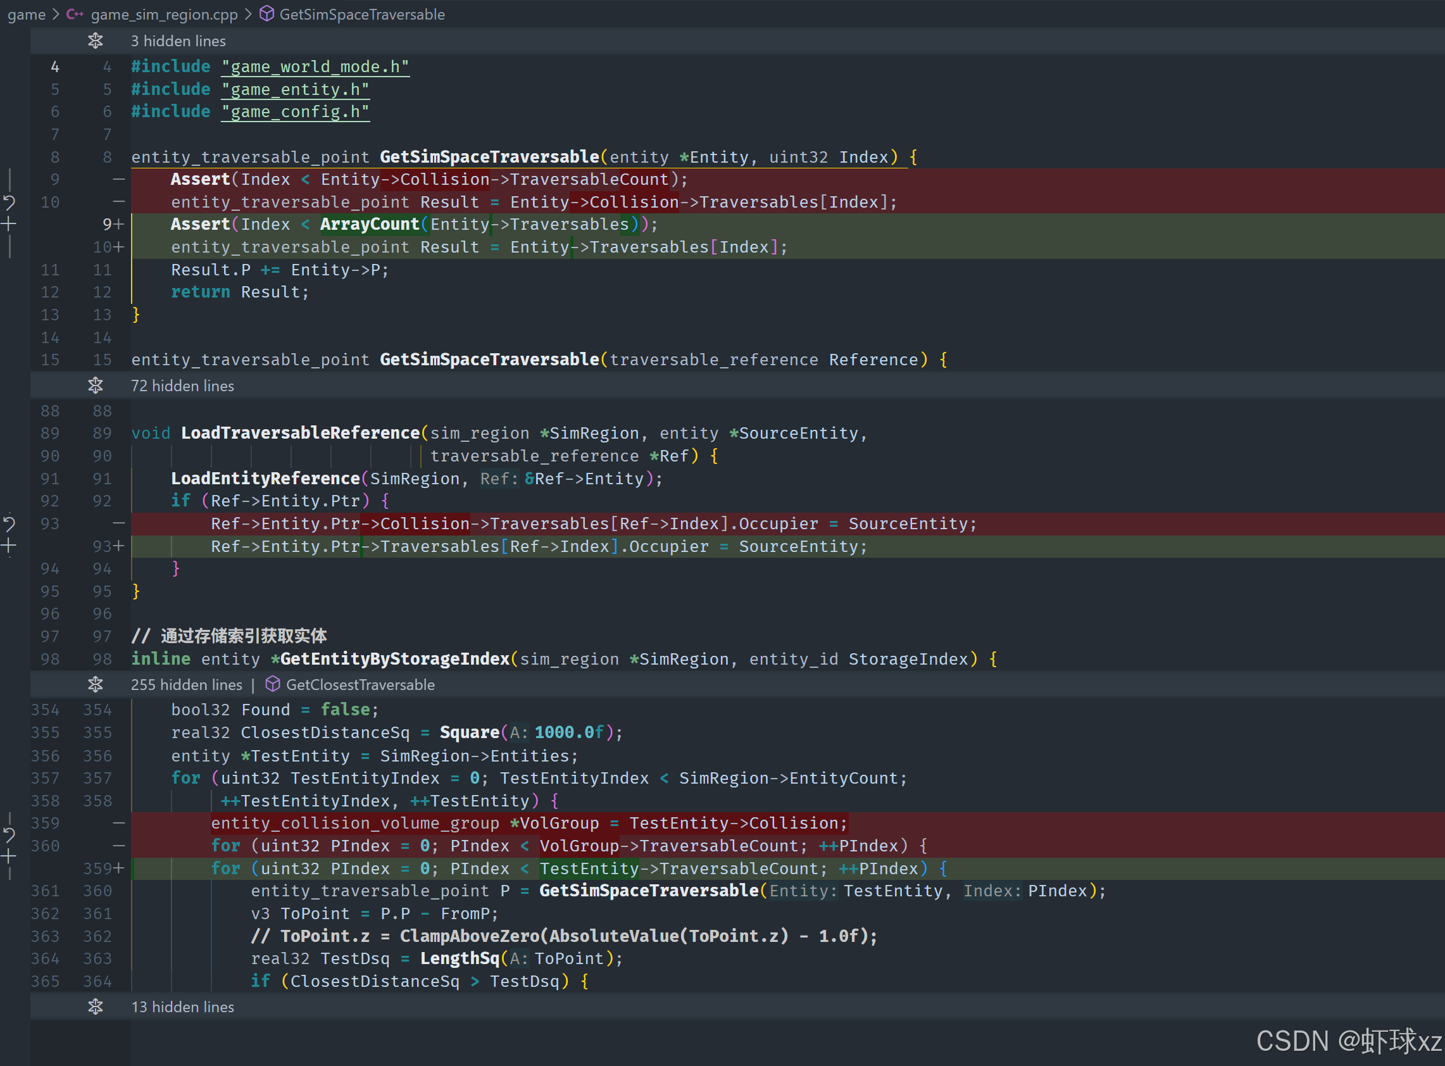
Task: Stage the TestEntity->TraversableCount for-loop change
Action: click(x=9, y=857)
